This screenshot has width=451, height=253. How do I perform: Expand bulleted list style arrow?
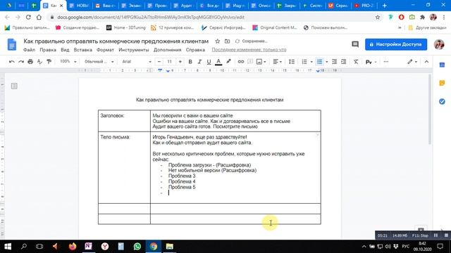coord(327,62)
